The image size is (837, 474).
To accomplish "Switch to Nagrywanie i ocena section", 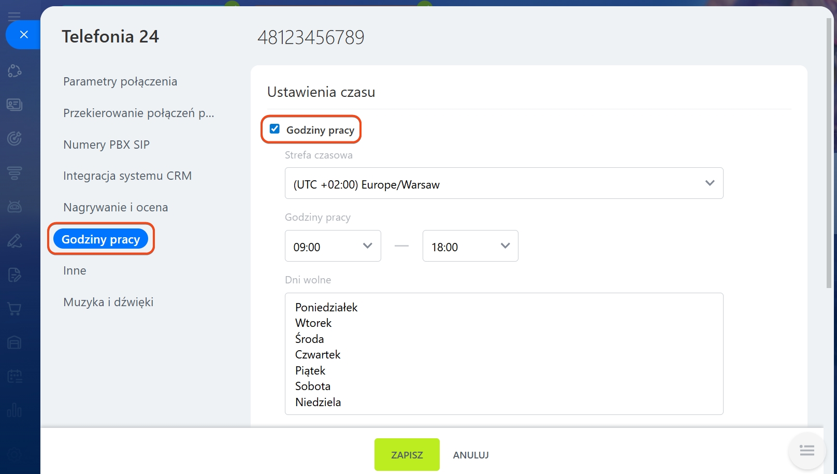I will click(116, 208).
